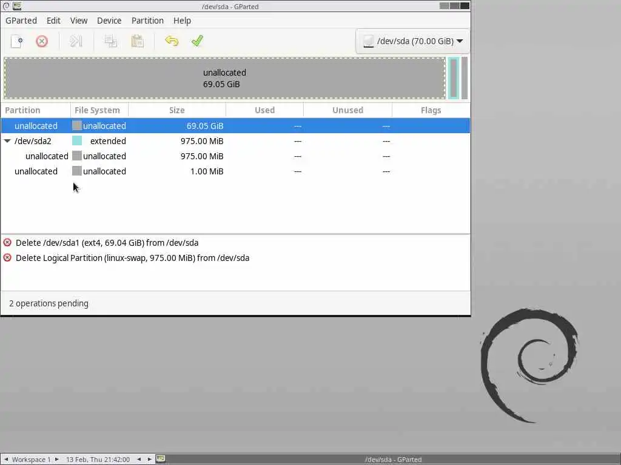
Task: Open the Partition menu
Action: [x=147, y=21]
